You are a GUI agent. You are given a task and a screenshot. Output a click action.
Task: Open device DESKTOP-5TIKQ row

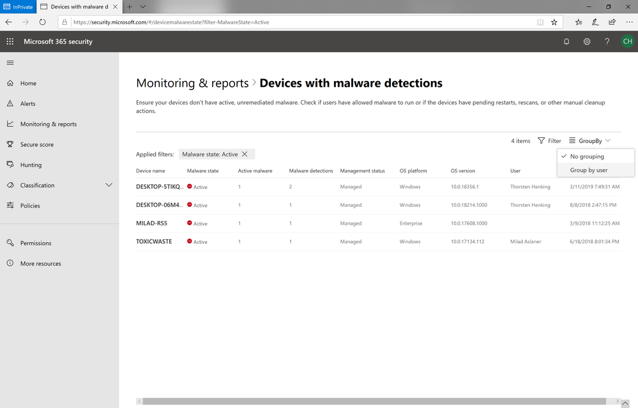(x=378, y=186)
